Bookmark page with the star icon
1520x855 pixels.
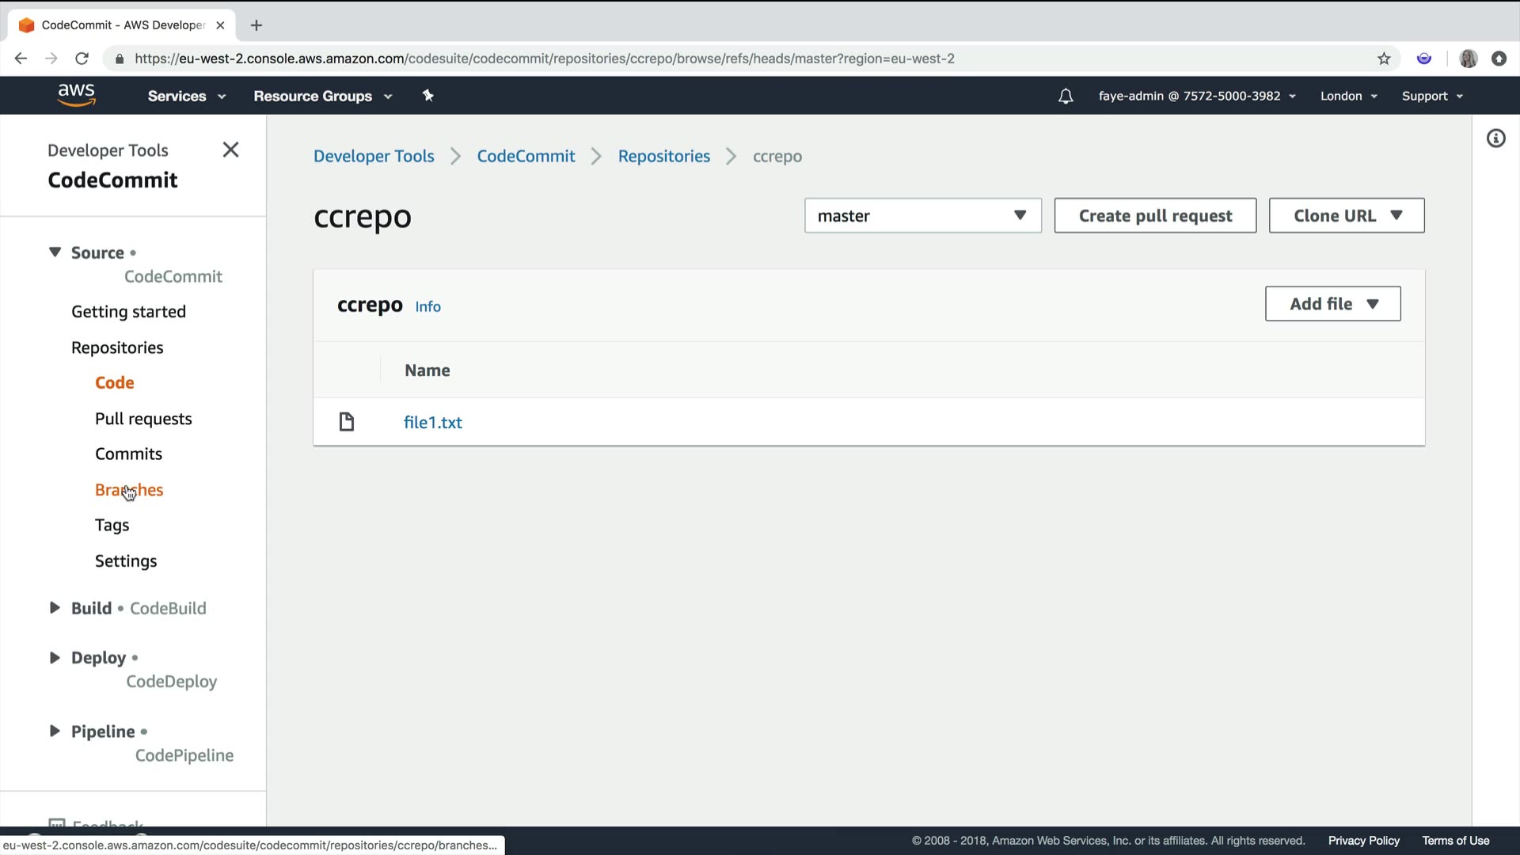1384,59
